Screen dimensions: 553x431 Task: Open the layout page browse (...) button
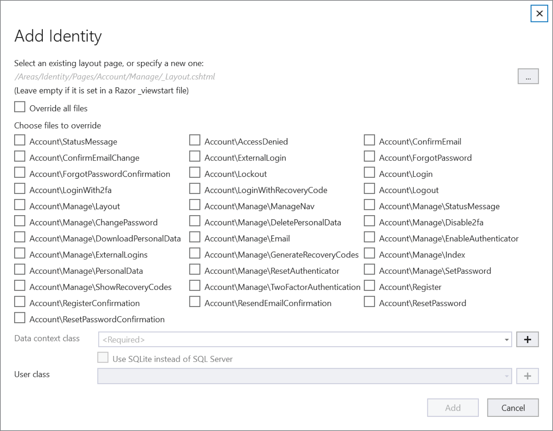pyautogui.click(x=528, y=76)
